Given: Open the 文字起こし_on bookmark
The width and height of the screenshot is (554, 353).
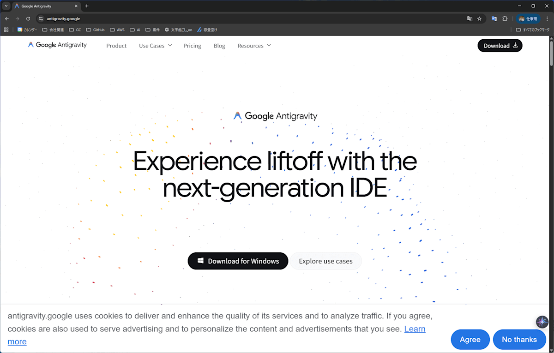Looking at the screenshot, I should click(178, 30).
